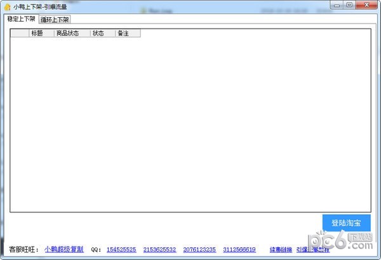Viewport: 381px width, 260px height.
Task: Switch to the 稳定上下架 tab
Action: (x=21, y=19)
